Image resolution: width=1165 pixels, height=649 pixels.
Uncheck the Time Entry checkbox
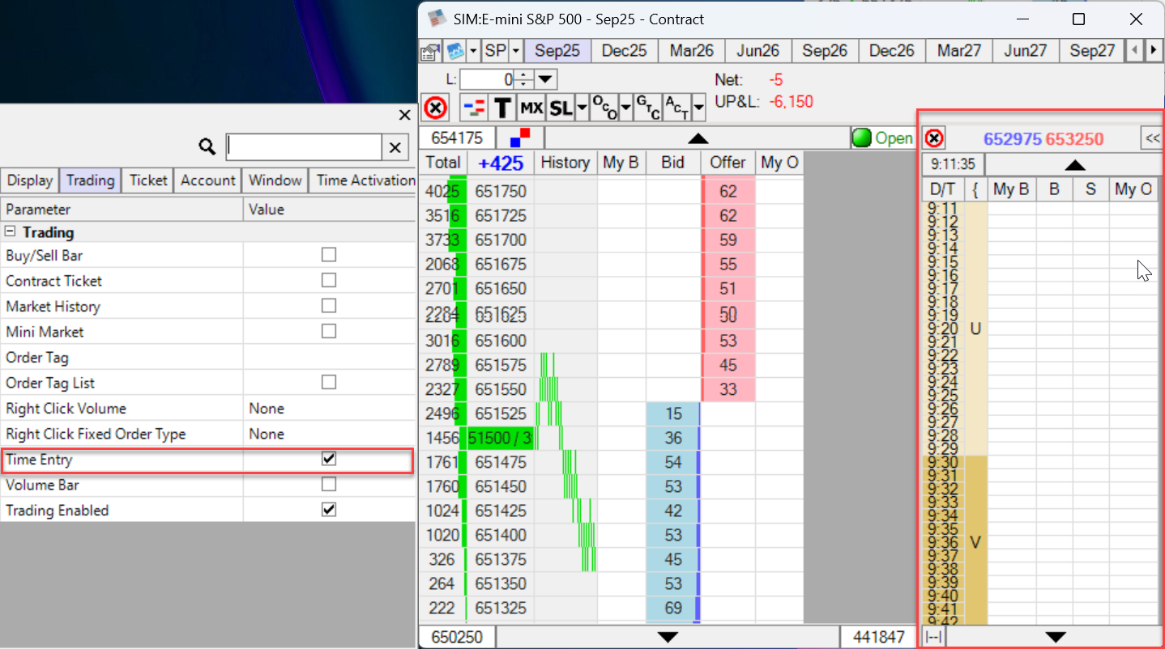click(x=328, y=459)
